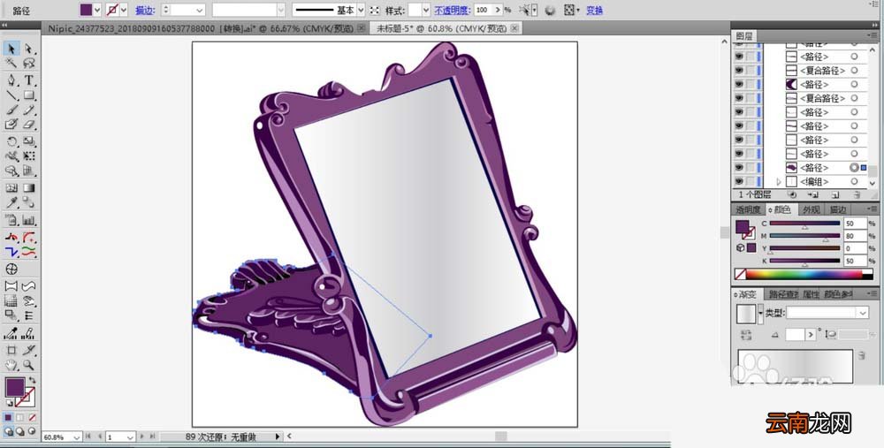Screen dimensions: 884x448
Task: Click the 不透明度 link in control bar
Action: (x=452, y=10)
